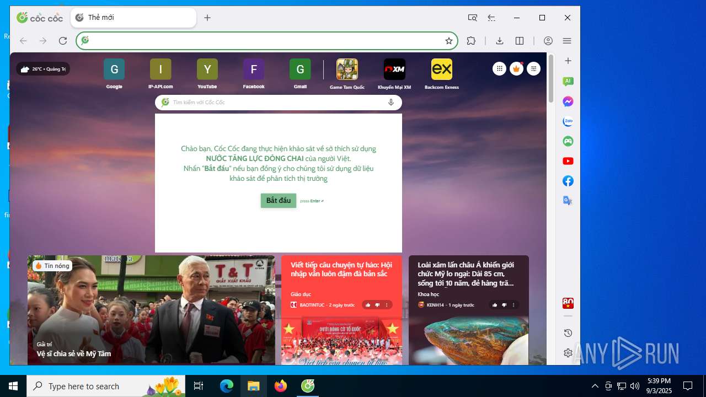The height and width of the screenshot is (397, 706).
Task: Show hidden system tray icons
Action: point(595,386)
